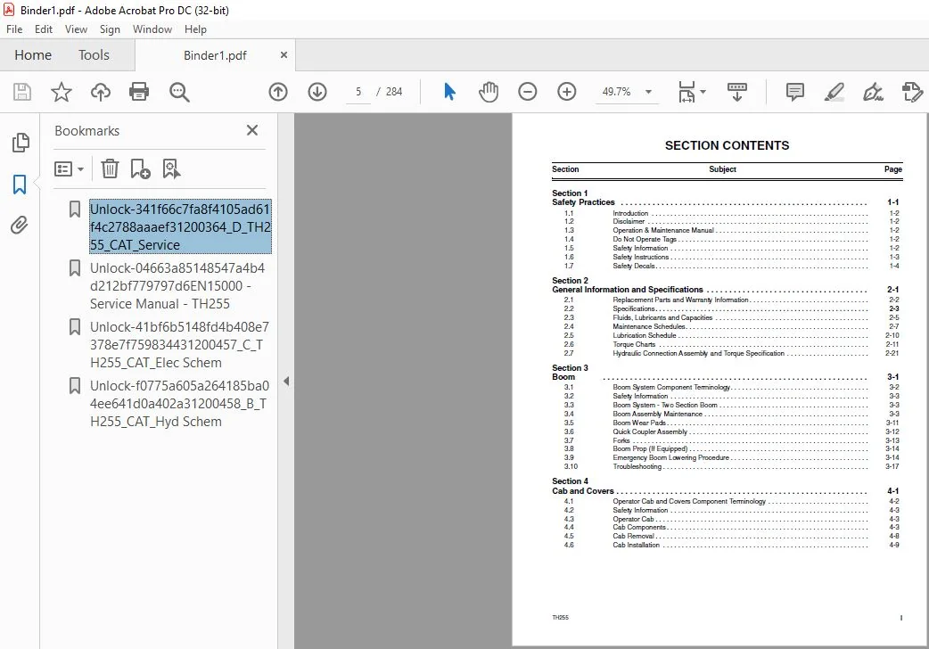Open the TH255_CAT_Hyd Schem bookmark
929x649 pixels.
click(179, 404)
